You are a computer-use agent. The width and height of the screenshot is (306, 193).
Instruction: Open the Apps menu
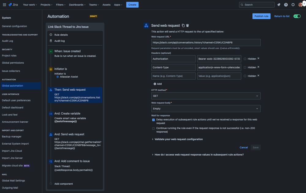pos(118,5)
